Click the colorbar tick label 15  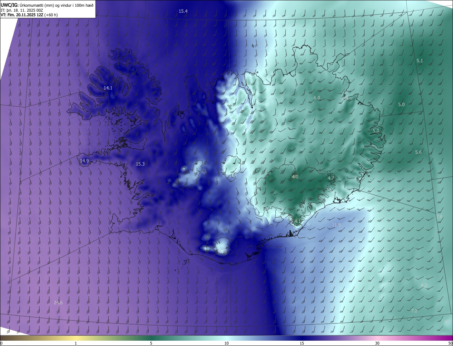tap(302, 343)
